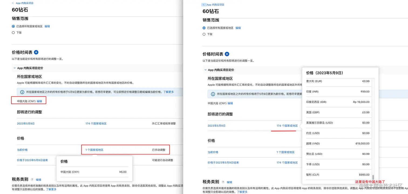Click 1 个国家或地区 link in left screenshot
408x194 pixels.
94,150
